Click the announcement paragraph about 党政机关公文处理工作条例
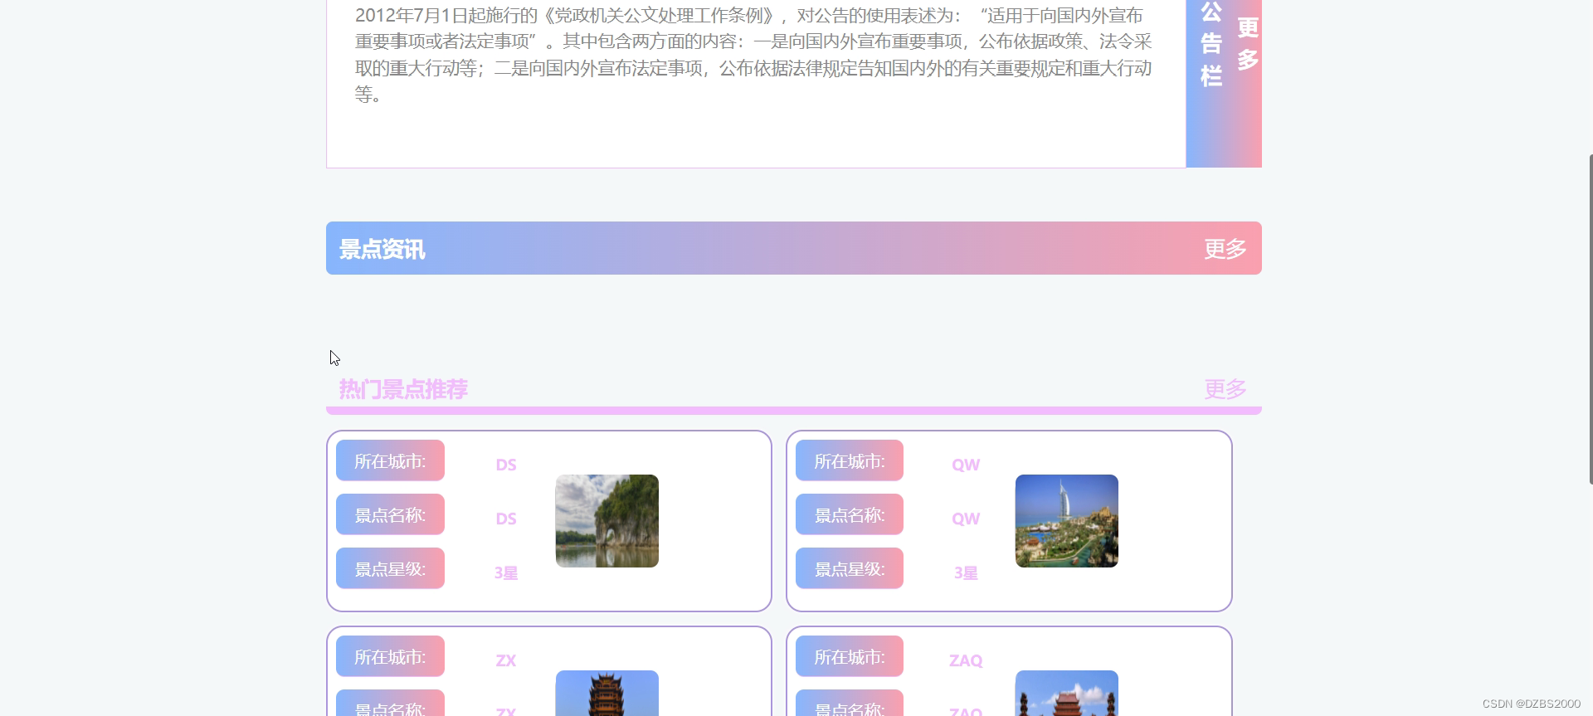1593x716 pixels. pos(753,55)
